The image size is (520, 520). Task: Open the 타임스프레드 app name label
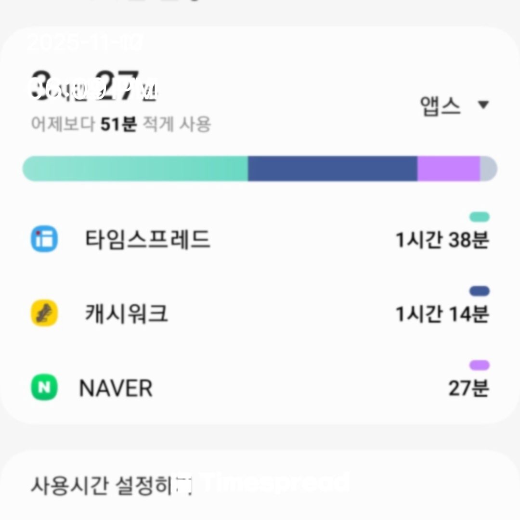(x=148, y=239)
